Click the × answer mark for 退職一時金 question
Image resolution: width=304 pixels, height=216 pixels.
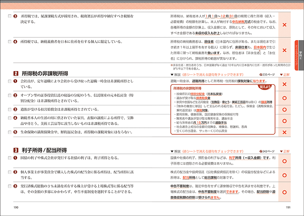284,84
